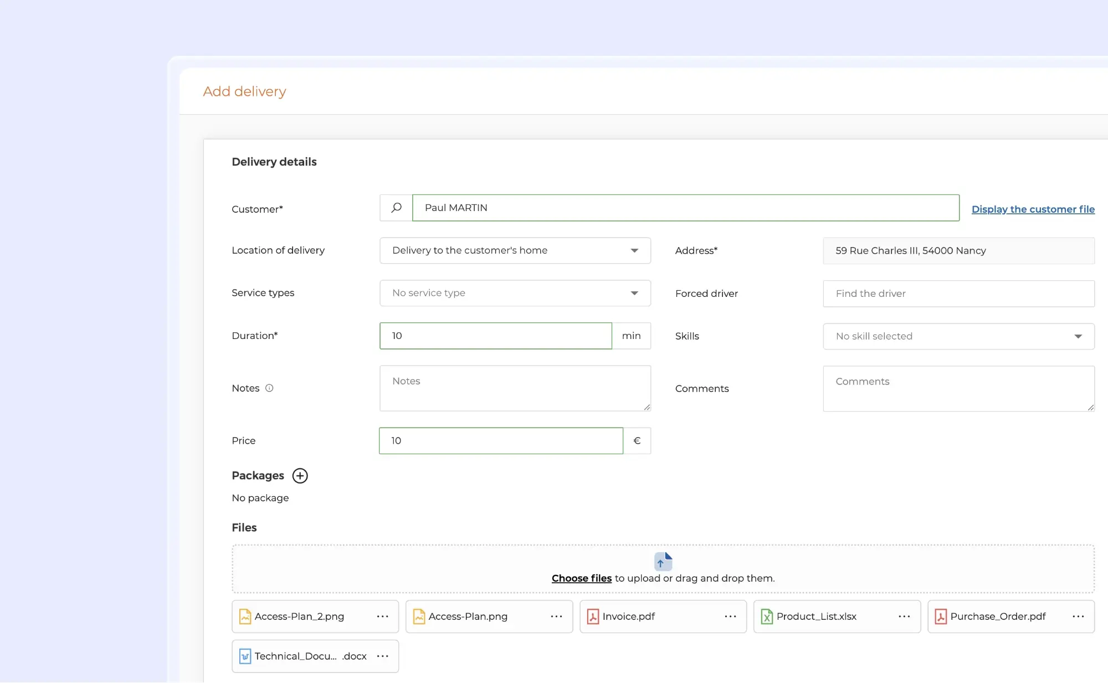
Task: Click the customer search magnifier icon
Action: [x=396, y=208]
